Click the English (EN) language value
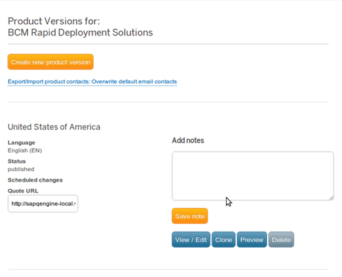This screenshot has width=342, height=277. 25,150
